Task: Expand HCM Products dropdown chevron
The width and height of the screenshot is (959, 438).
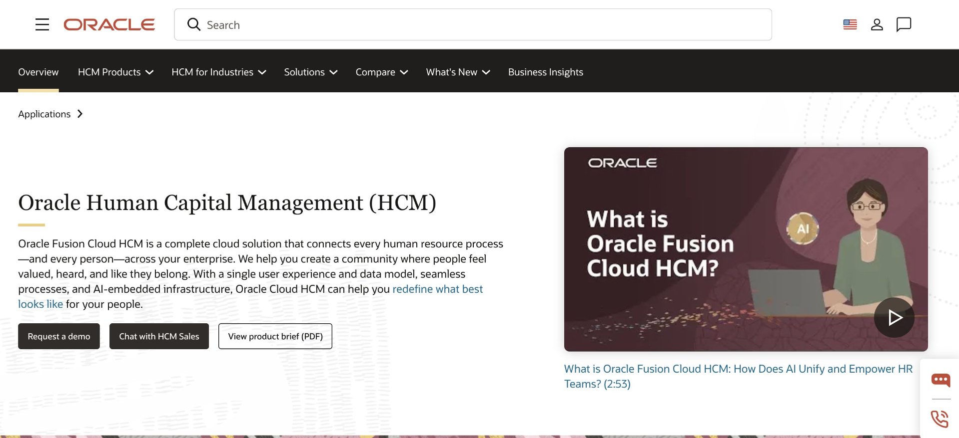Action: (149, 72)
